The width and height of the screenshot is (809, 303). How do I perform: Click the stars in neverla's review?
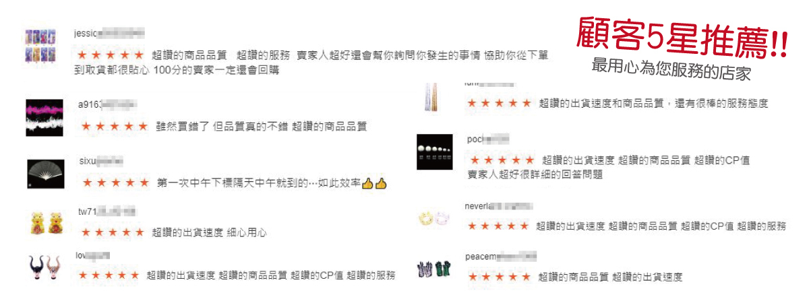[x=498, y=226]
